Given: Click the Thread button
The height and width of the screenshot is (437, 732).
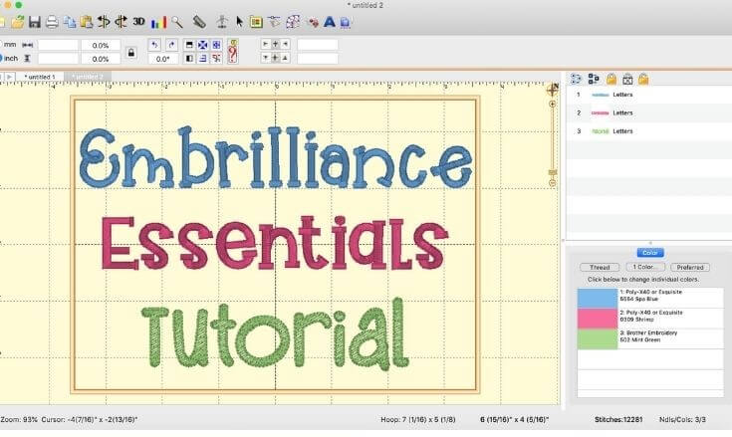Looking at the screenshot, I should (x=600, y=267).
